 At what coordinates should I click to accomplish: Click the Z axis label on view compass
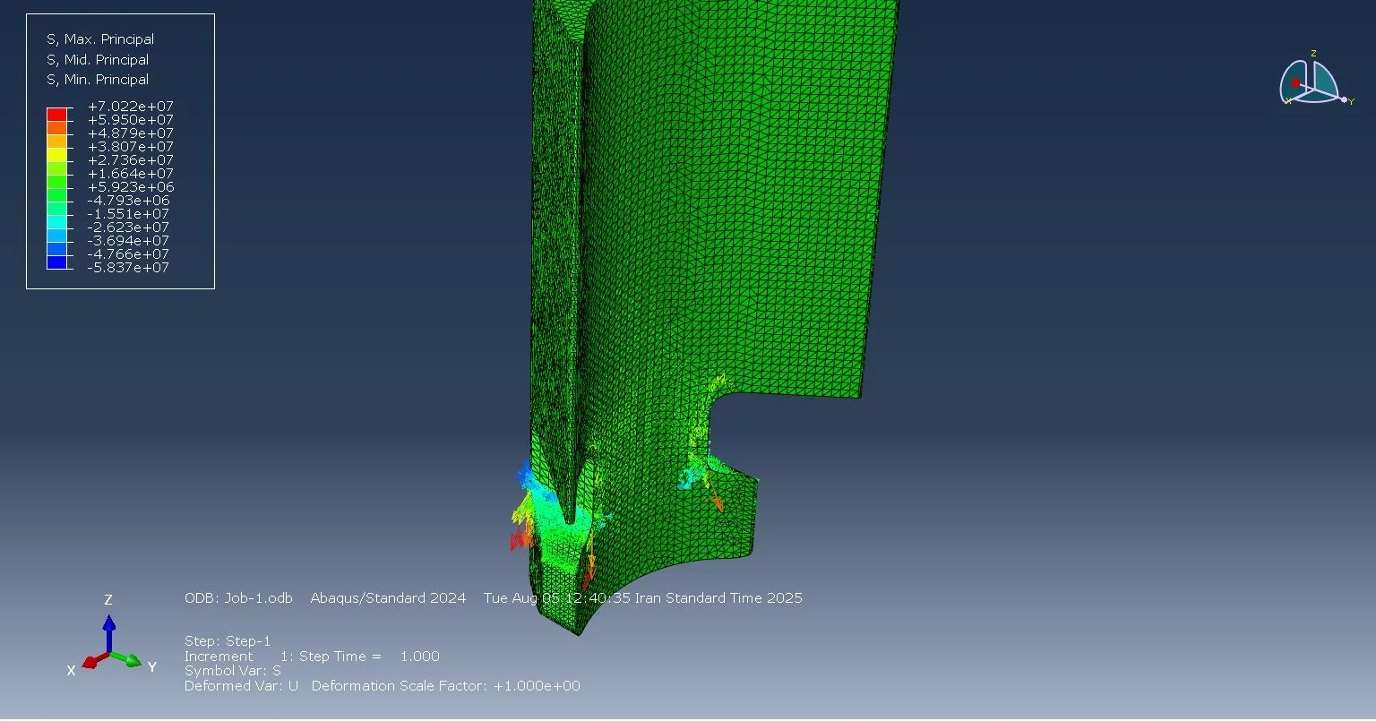[x=1313, y=54]
